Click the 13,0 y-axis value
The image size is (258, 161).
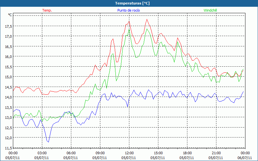pos(8,118)
